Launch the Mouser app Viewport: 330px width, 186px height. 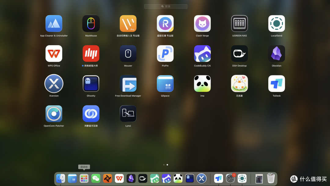coord(128,54)
